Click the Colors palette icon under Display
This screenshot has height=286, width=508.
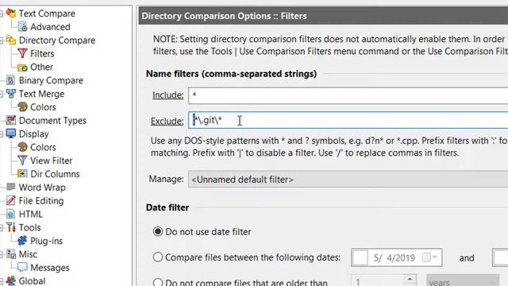(x=22, y=147)
